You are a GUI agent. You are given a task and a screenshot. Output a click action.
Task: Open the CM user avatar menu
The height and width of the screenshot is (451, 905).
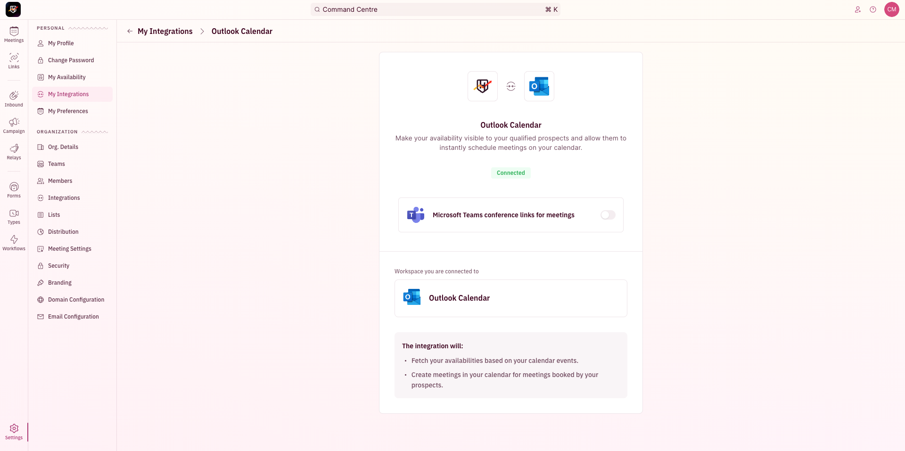click(x=892, y=9)
